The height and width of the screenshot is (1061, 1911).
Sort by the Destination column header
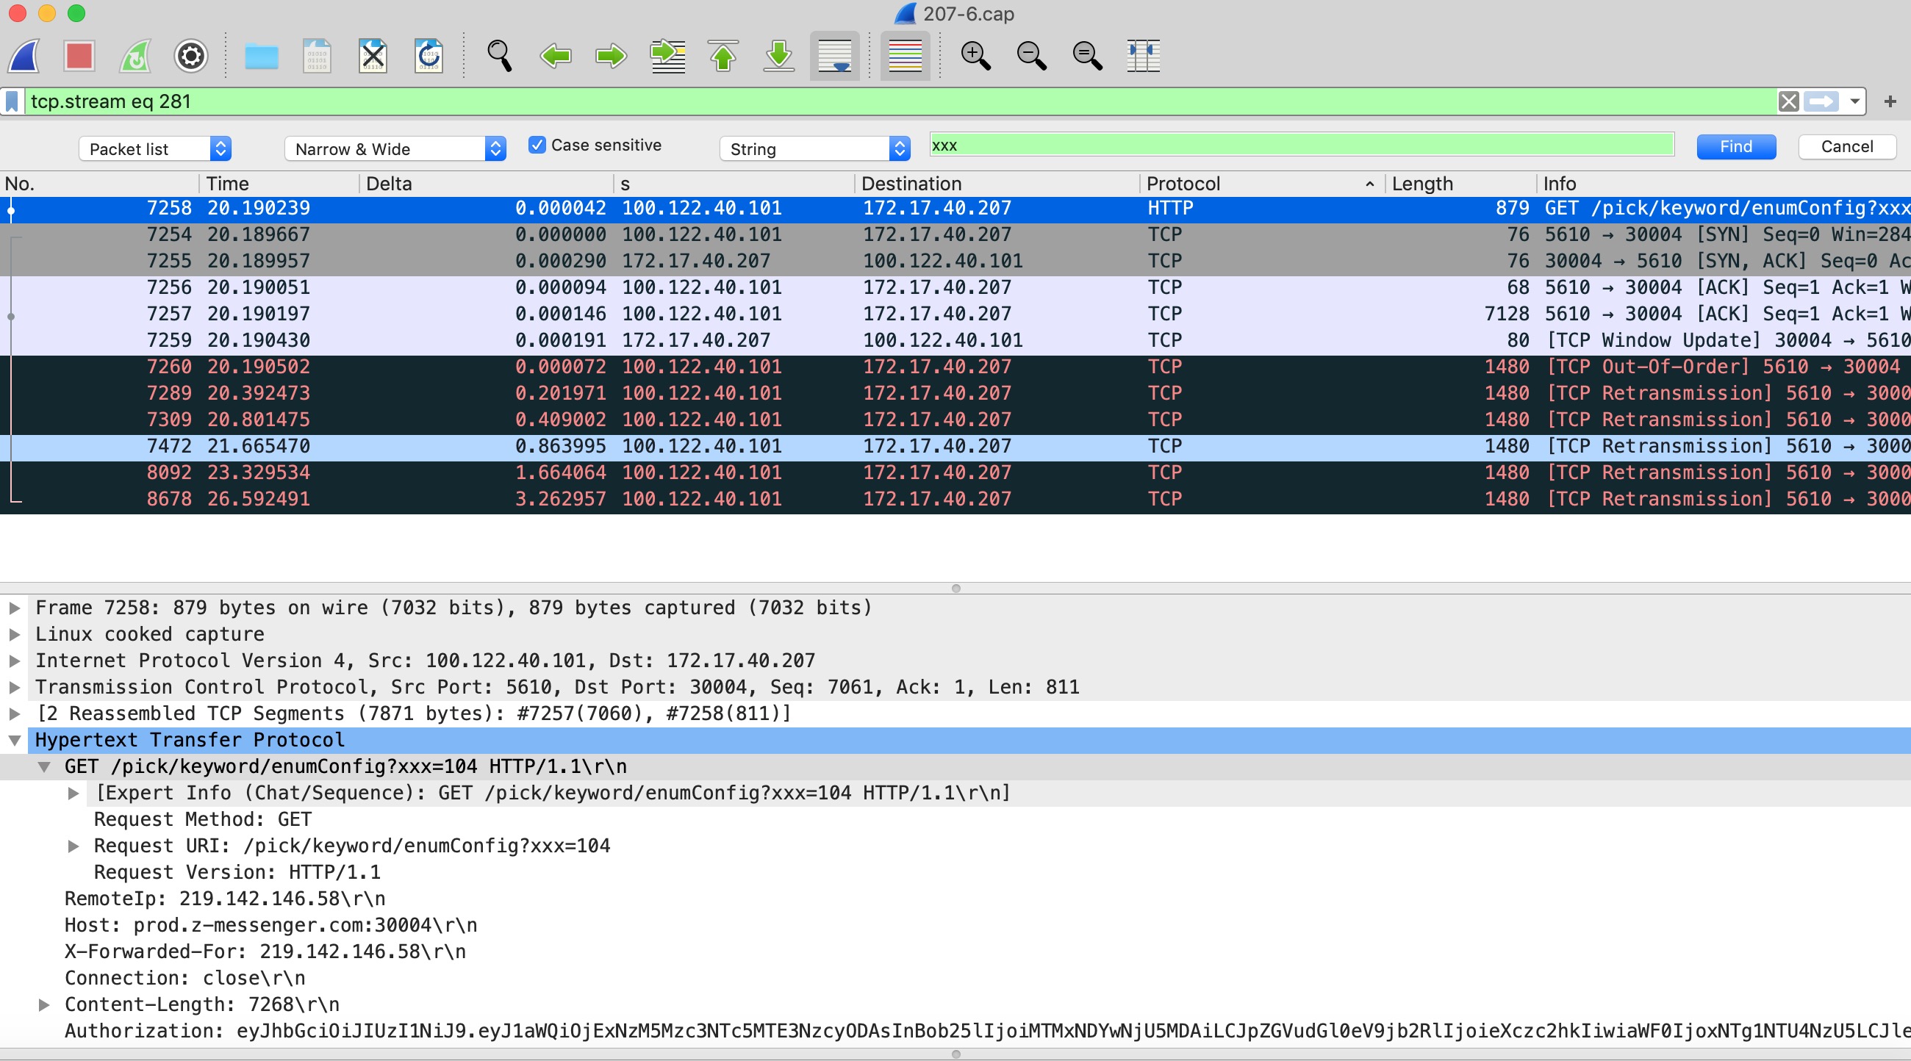tap(997, 184)
